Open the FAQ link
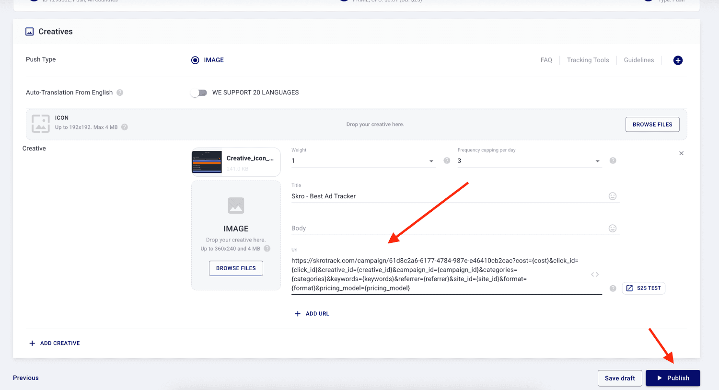 (546, 60)
